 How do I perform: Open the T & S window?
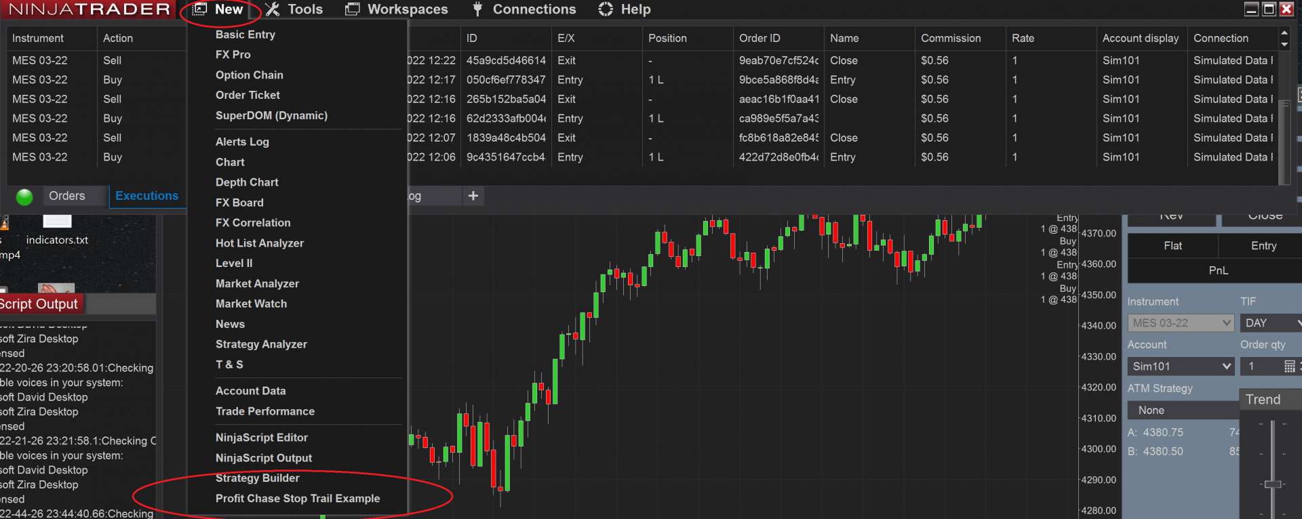pos(229,365)
